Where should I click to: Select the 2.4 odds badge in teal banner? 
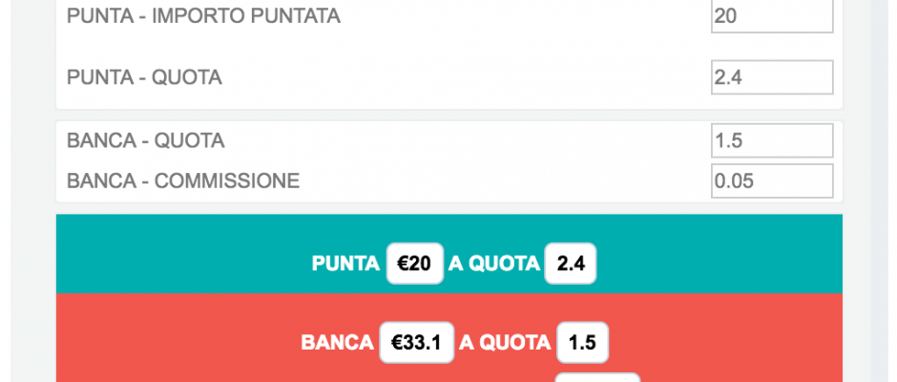570,264
